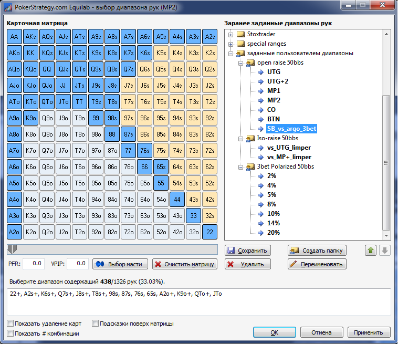Screen dimensions: 398x344
Task: Open Выбор масти suit selection
Action: [120, 264]
